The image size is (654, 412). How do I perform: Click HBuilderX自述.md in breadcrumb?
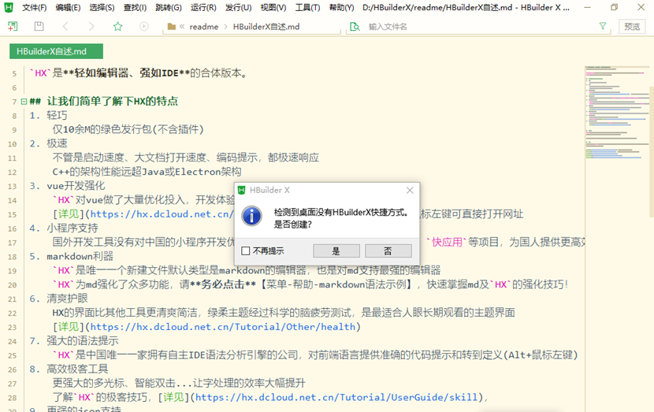click(266, 27)
